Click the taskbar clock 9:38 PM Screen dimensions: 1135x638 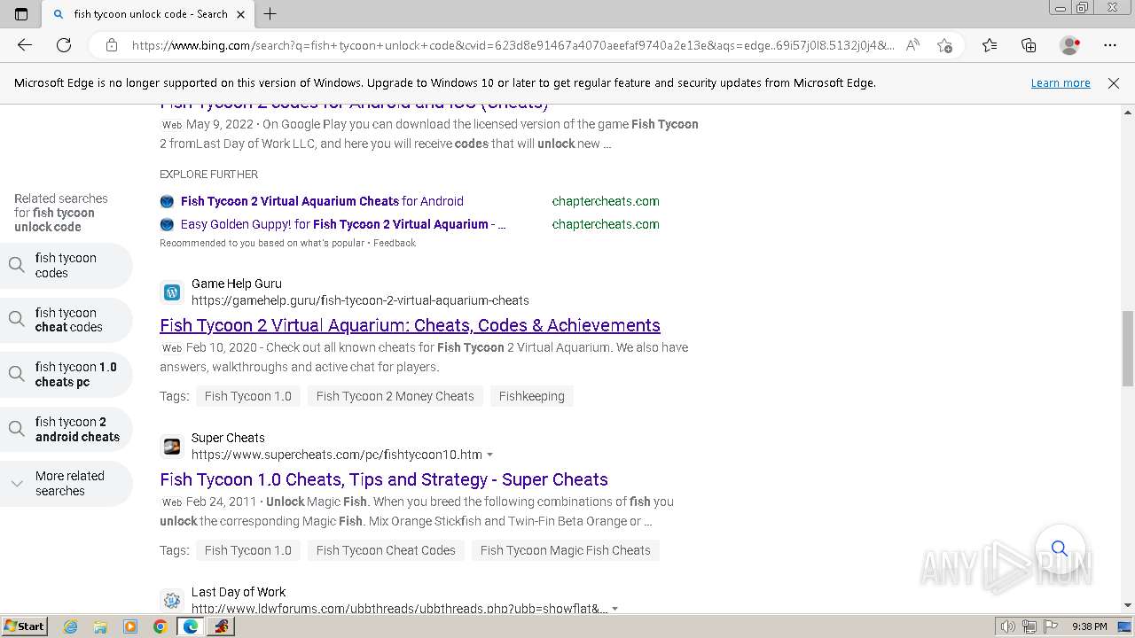click(1089, 626)
